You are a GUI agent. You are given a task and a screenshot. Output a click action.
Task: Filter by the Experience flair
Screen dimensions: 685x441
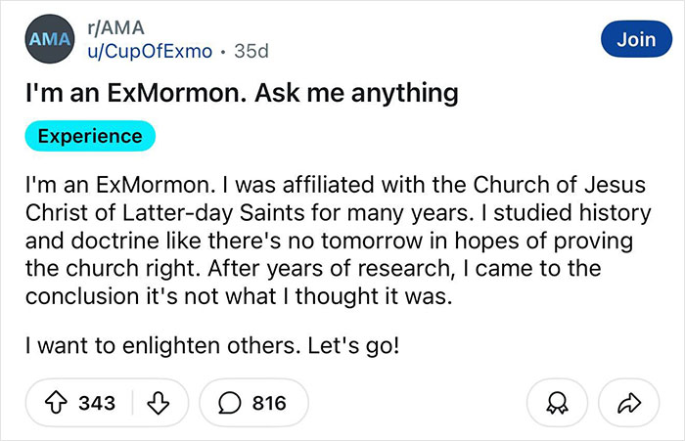point(90,136)
